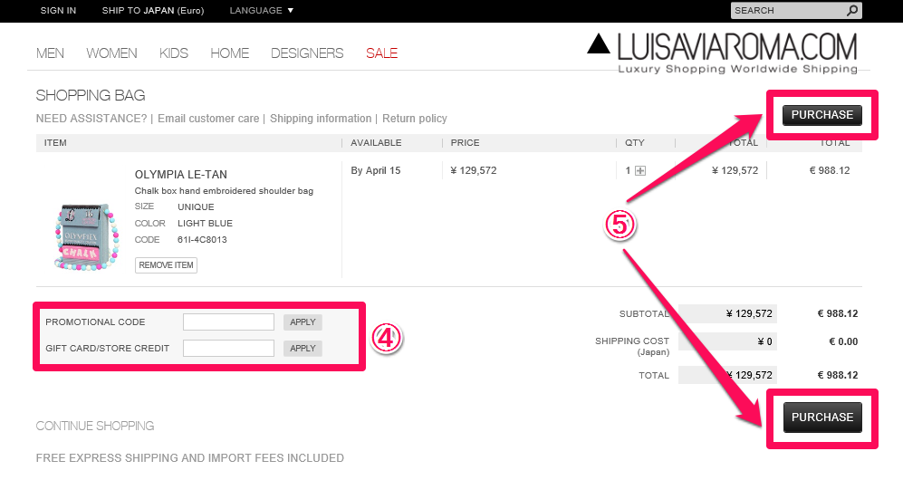Screen dimensions: 903x480
Task: Click OLYMPIA LE-TAN product name
Action: point(181,175)
